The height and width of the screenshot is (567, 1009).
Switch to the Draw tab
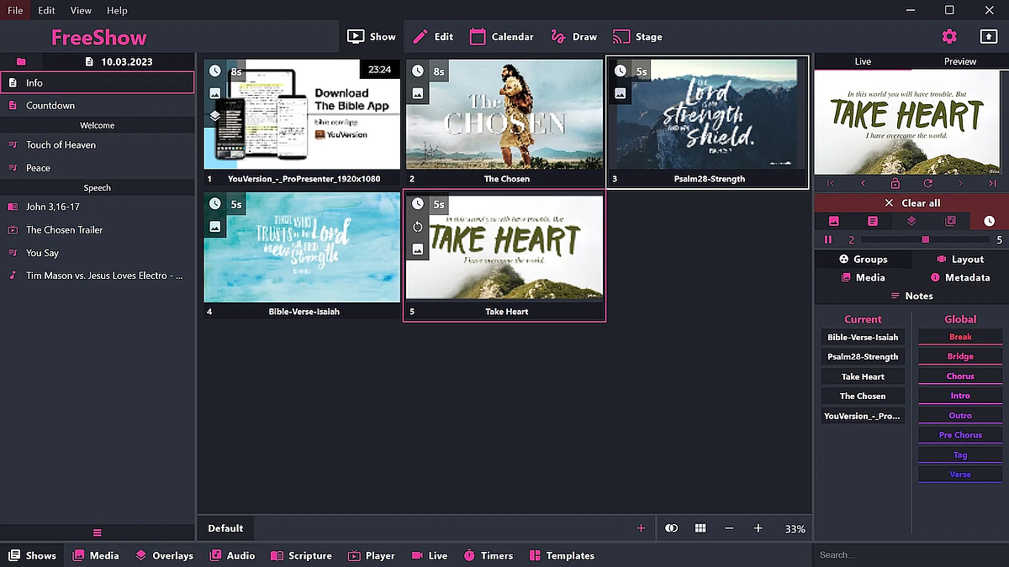click(573, 36)
